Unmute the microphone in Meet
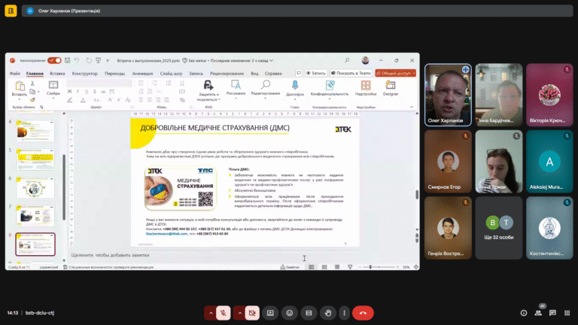This screenshot has width=578, height=325. 224,313
